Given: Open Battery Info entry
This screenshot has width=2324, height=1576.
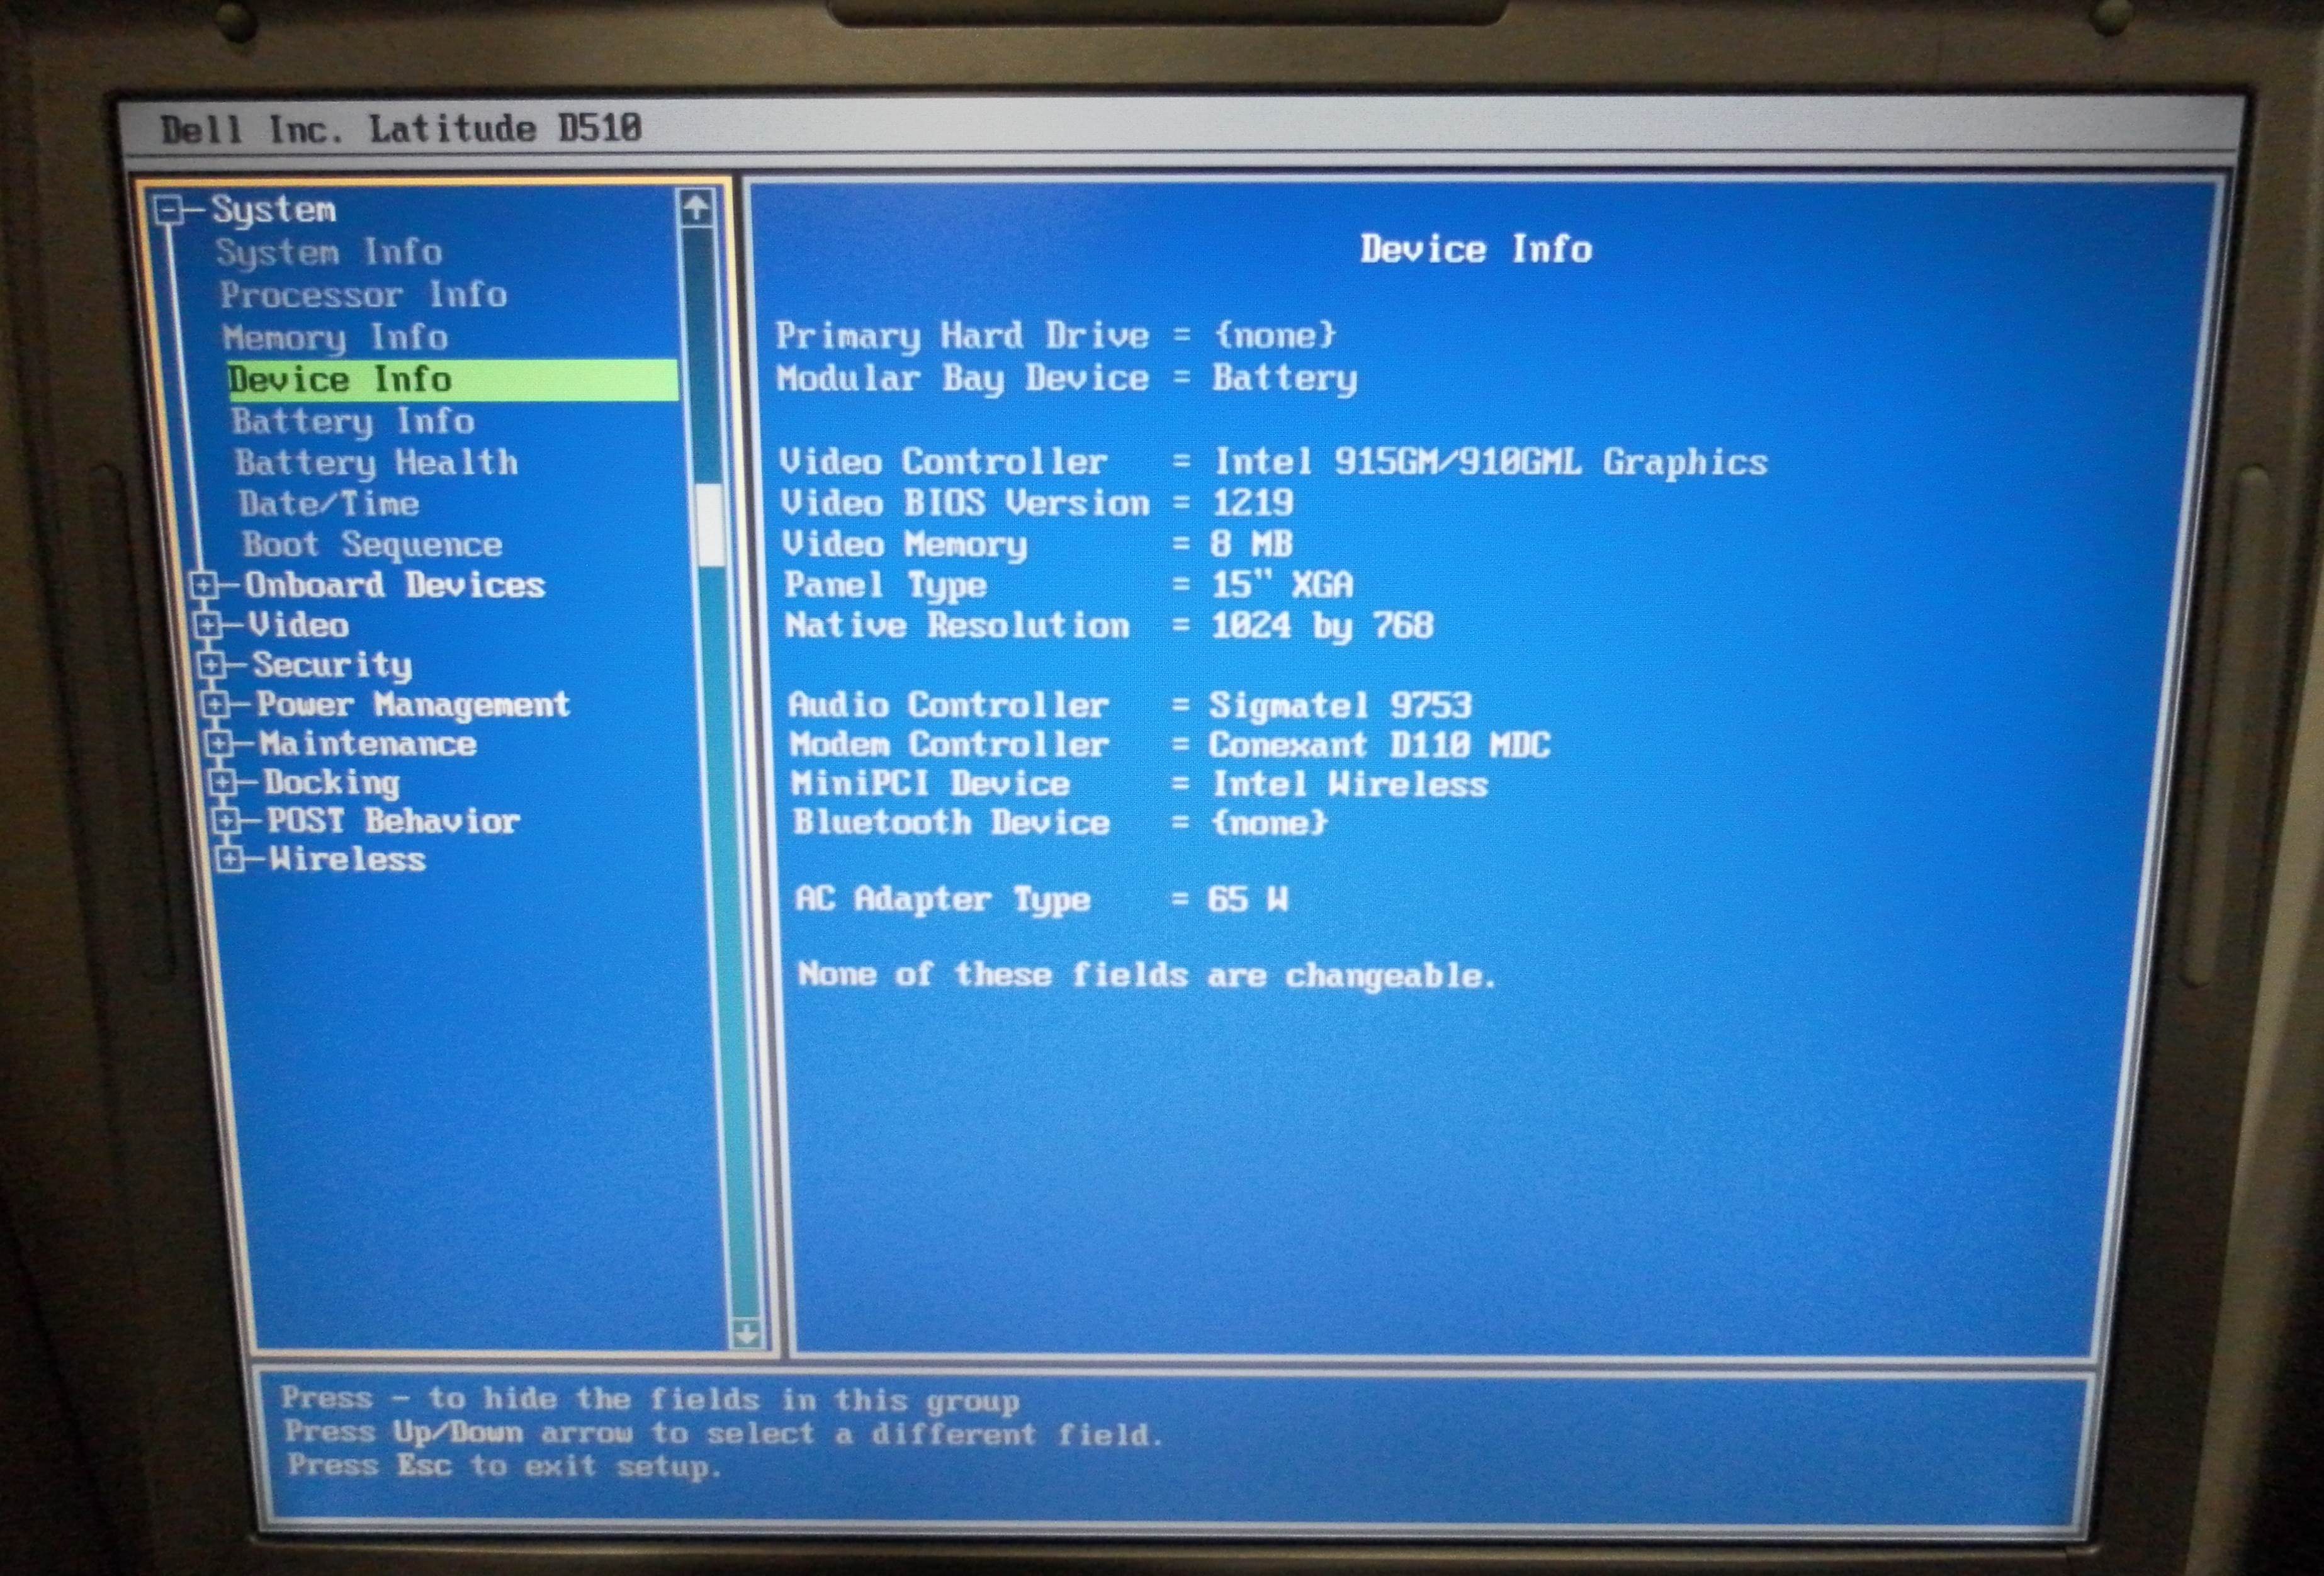Looking at the screenshot, I should [353, 422].
